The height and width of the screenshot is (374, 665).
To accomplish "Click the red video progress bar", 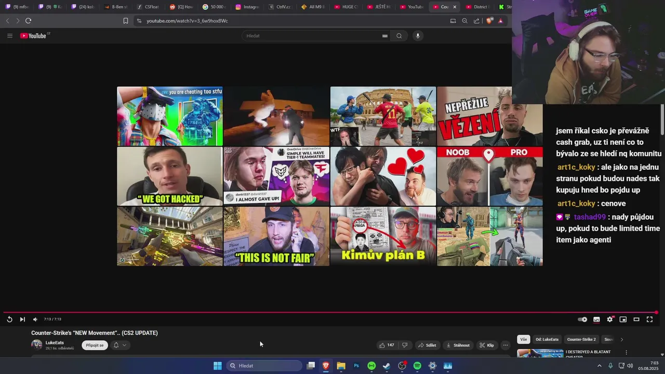I will point(330,312).
